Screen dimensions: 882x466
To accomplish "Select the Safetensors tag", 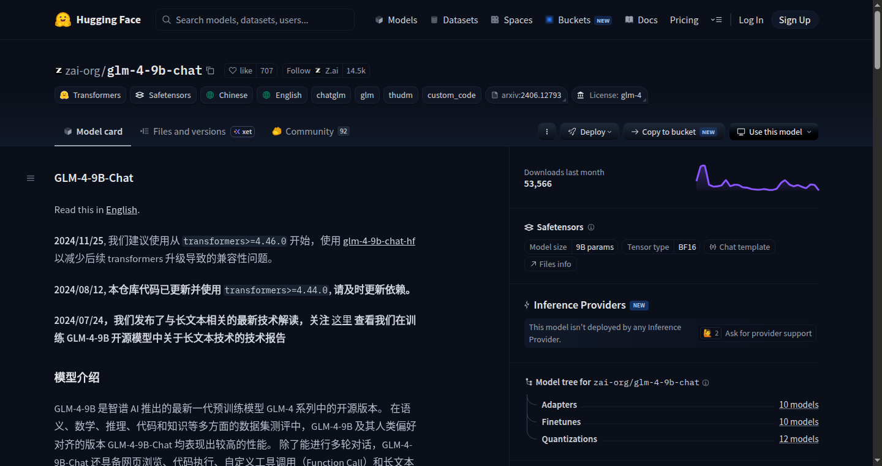I will [x=164, y=95].
